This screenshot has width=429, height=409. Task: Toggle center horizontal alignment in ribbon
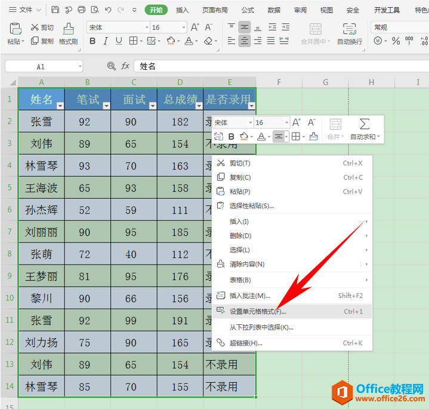(244, 41)
